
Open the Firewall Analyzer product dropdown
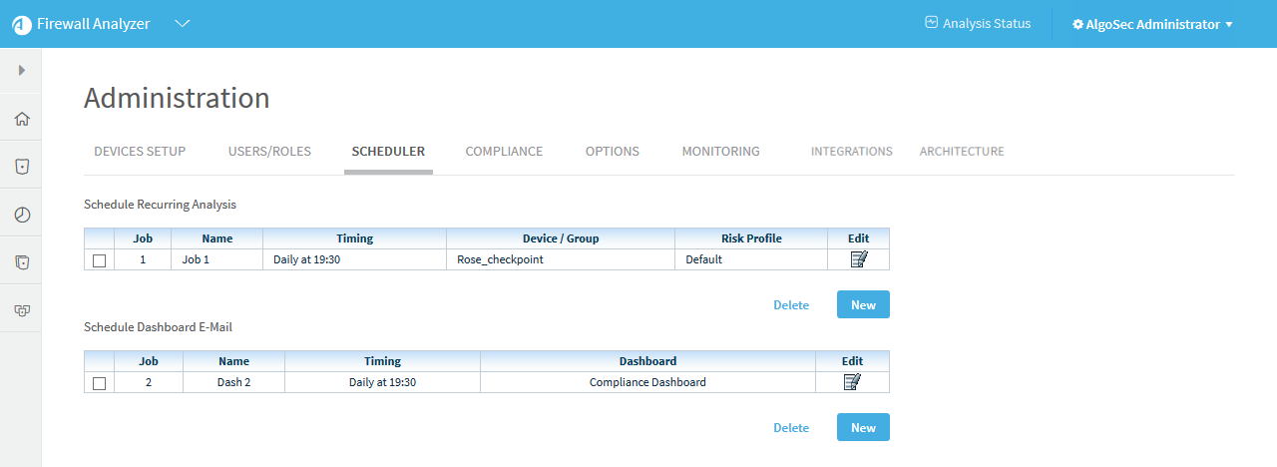(183, 24)
